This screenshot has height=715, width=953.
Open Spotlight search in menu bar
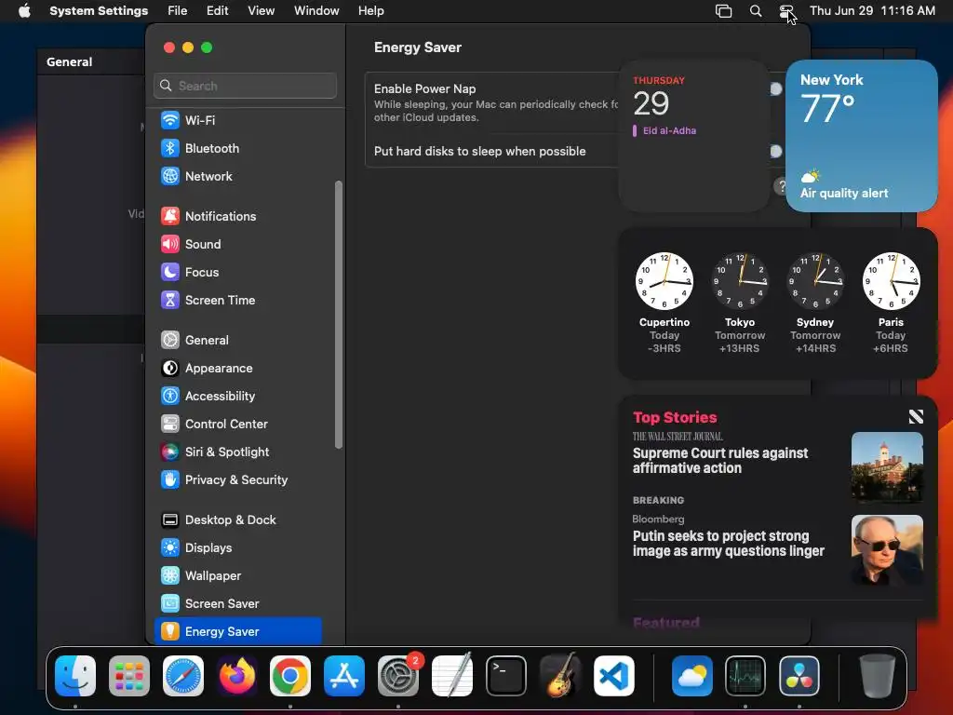756,11
